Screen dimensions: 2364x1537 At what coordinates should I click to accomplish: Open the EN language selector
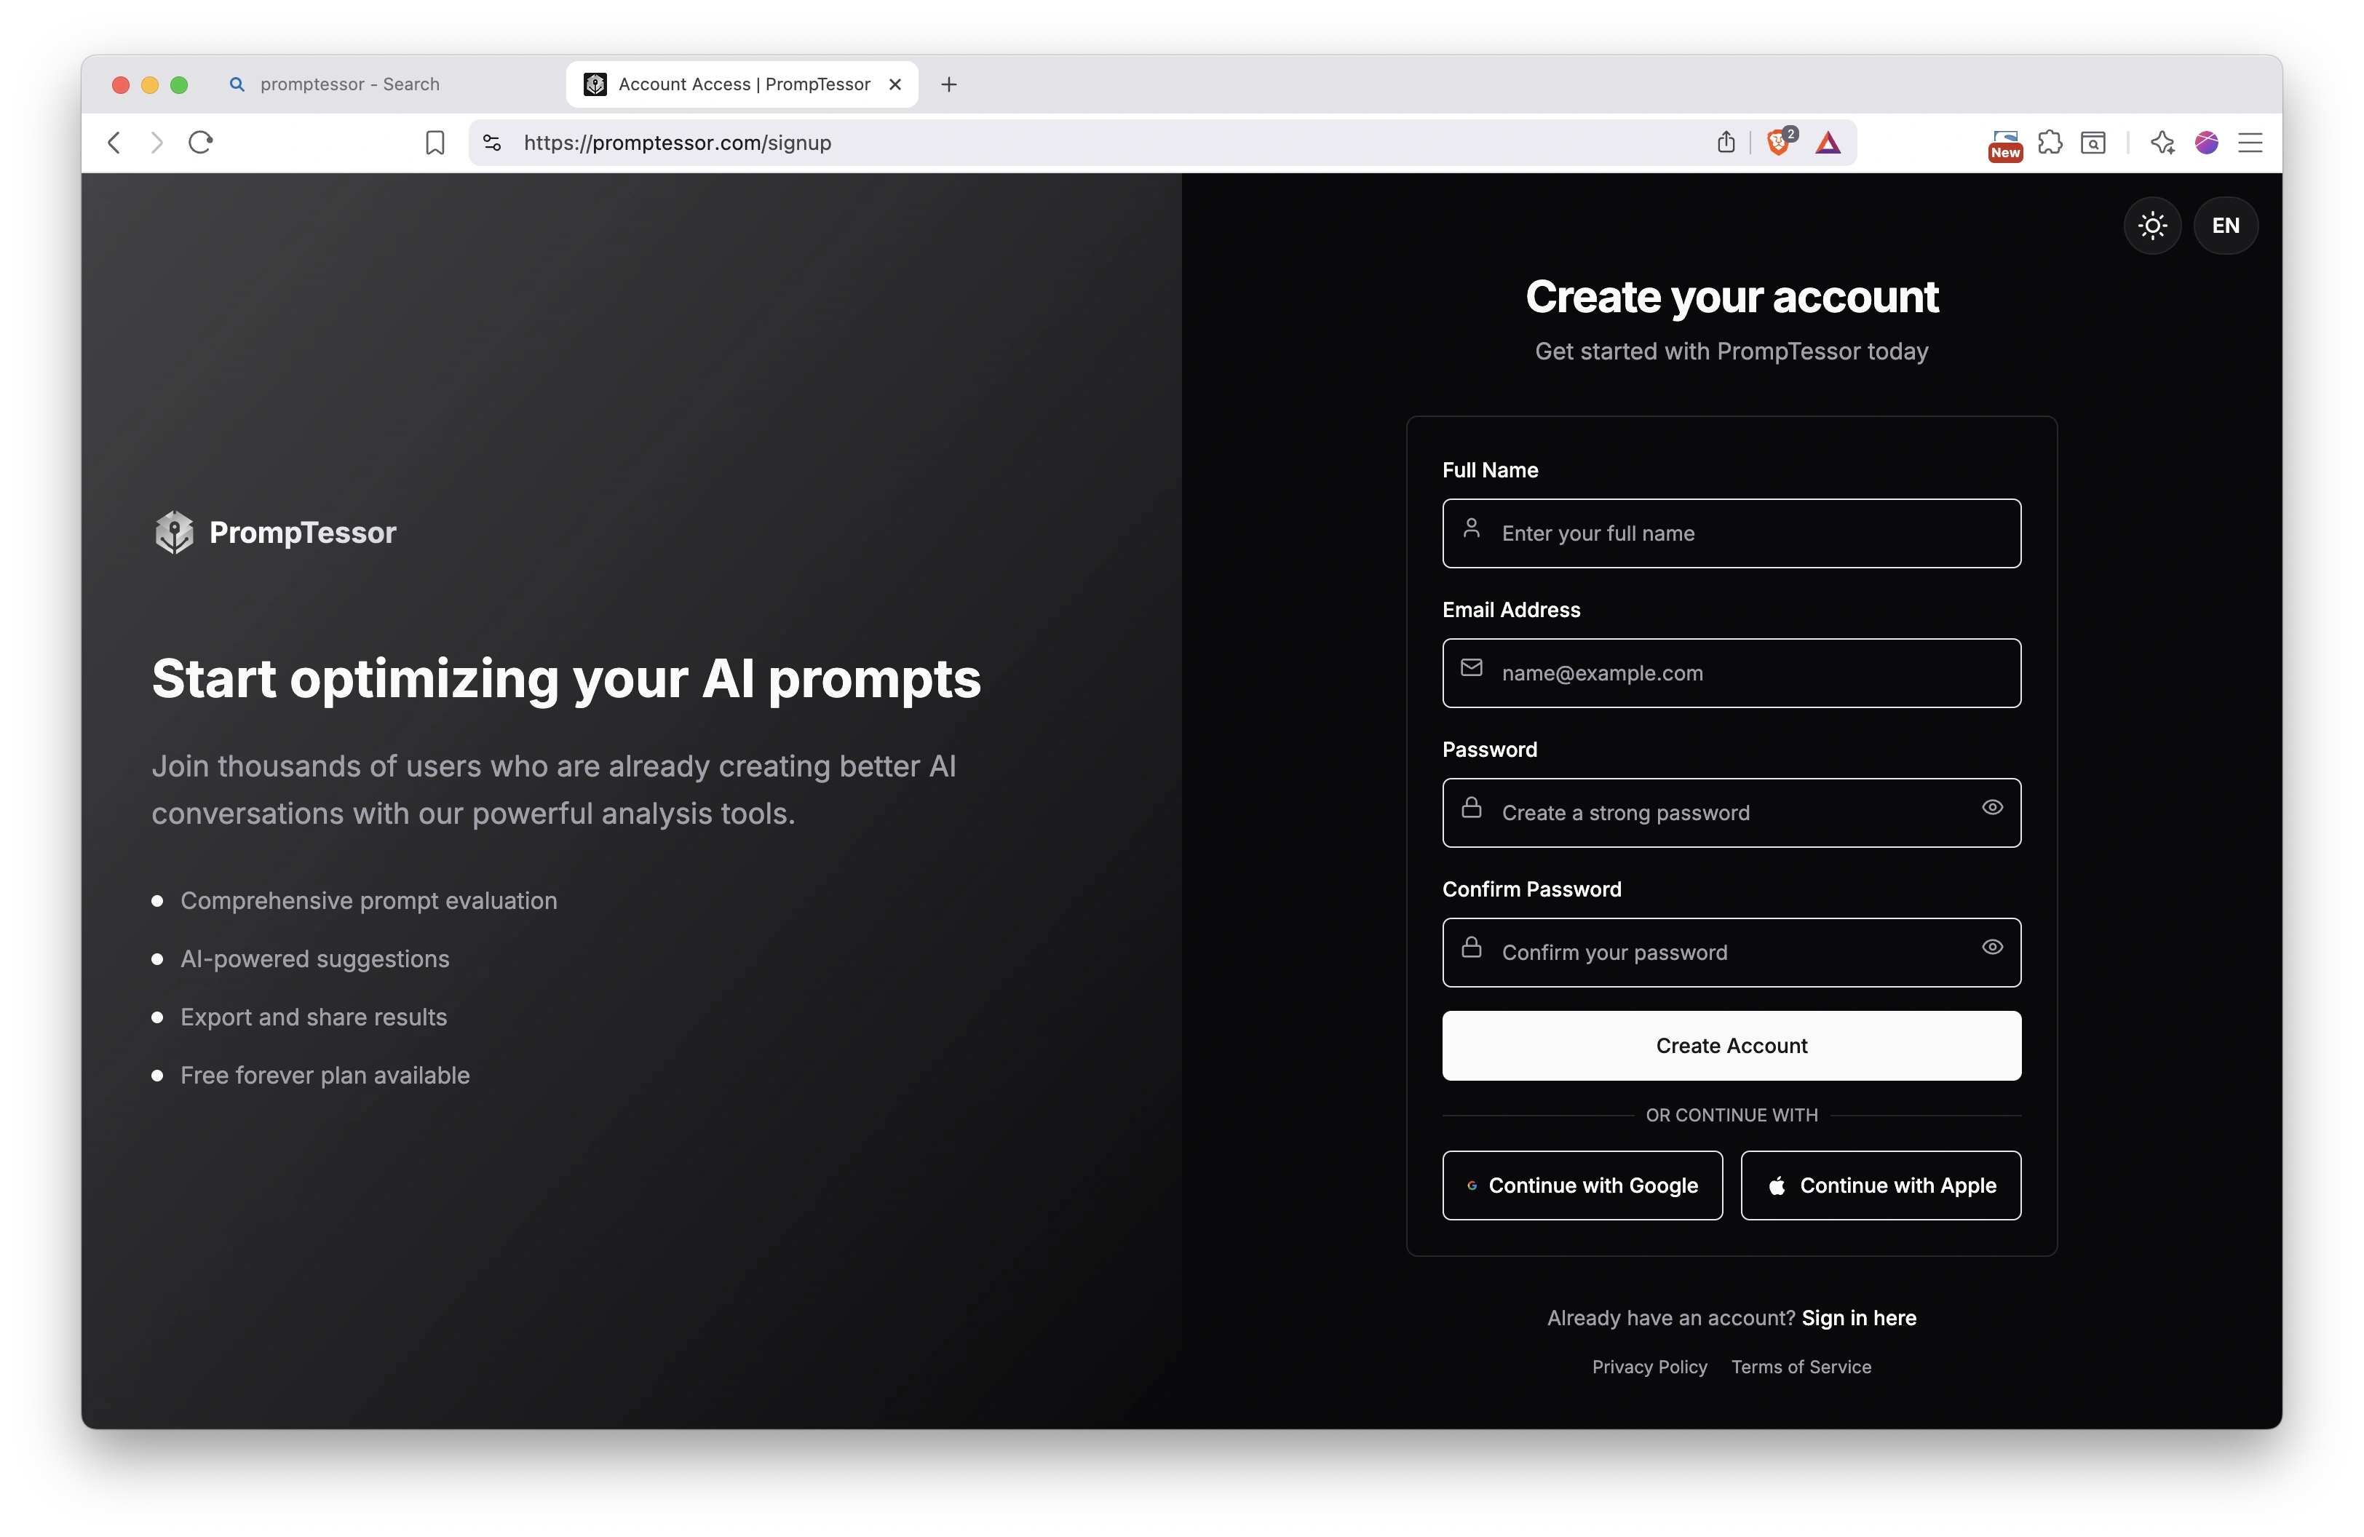[x=2225, y=226]
